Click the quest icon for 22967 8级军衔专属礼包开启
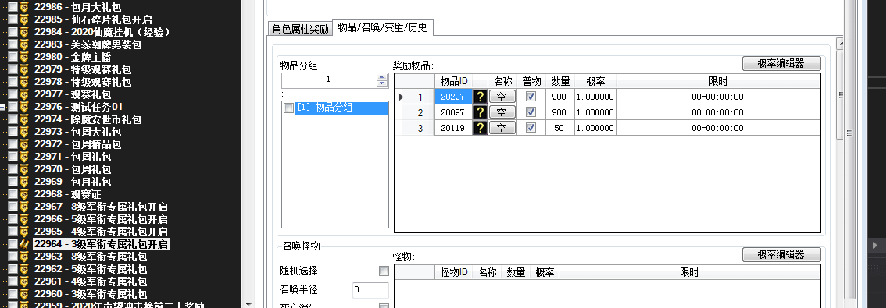Screen dimensions: 886x308 pyautogui.click(x=23, y=207)
